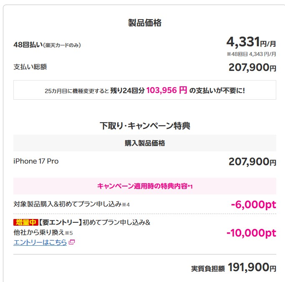Click the 購入製品価格 gray header bar
Screen dimensions: 285x282
(144, 143)
